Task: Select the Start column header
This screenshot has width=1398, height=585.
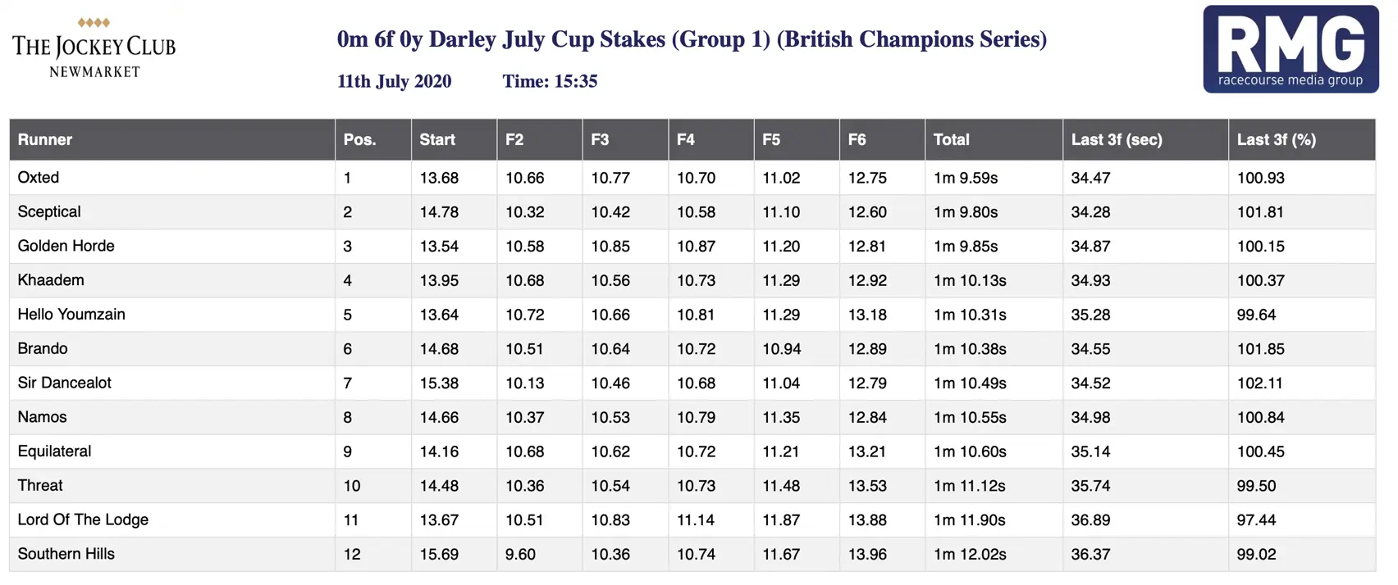Action: pos(437,139)
